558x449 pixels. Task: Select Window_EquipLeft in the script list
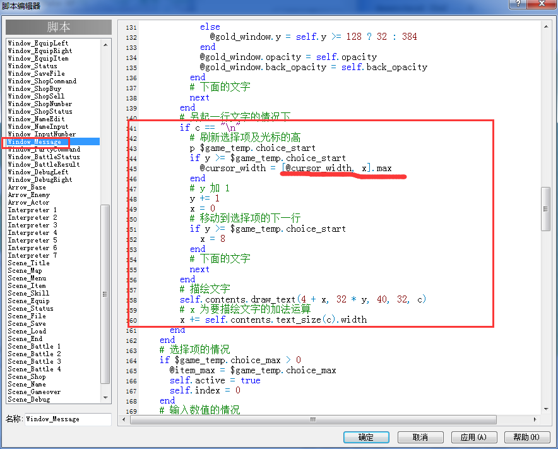click(x=38, y=43)
